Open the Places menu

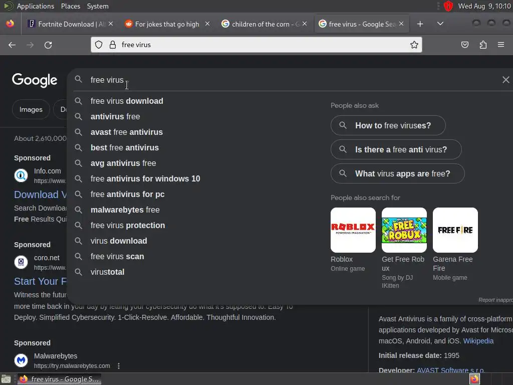(70, 6)
